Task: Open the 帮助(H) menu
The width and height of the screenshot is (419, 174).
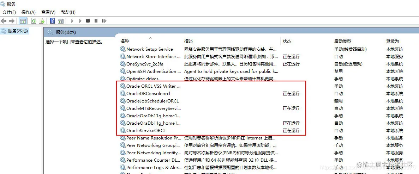Action: click(68, 12)
